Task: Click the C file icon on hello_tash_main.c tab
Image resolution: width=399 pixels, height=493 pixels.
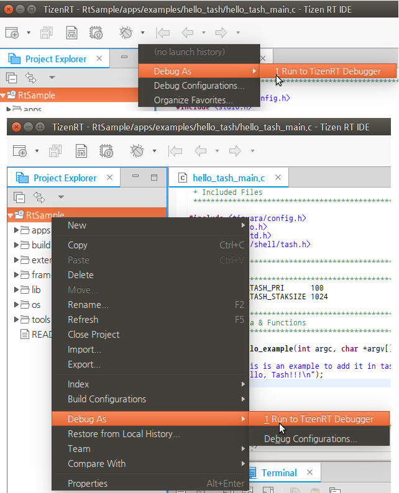Action: point(183,178)
